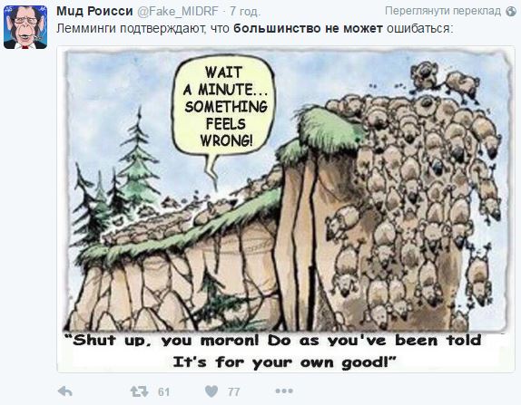Click the Shut up, you moron caption

[x=277, y=351]
